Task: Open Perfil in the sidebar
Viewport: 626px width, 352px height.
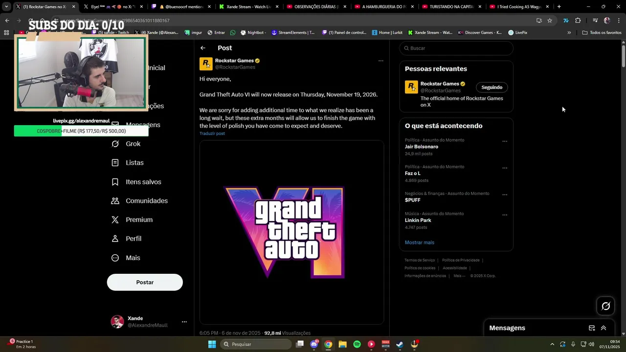Action: pos(126,239)
